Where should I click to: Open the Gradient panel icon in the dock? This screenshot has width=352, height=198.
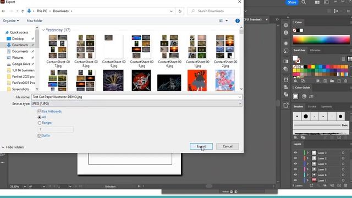click(286, 61)
